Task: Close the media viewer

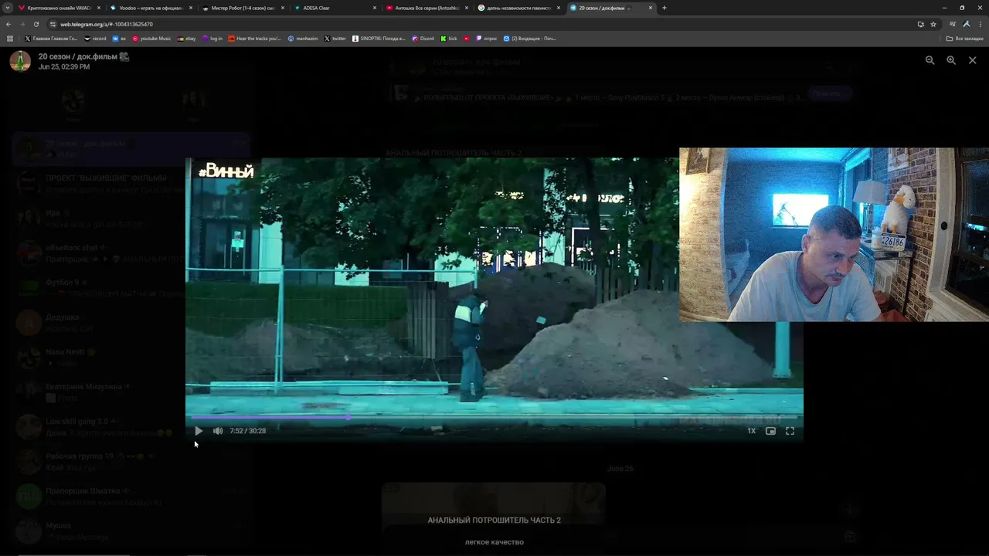Action: tap(973, 60)
